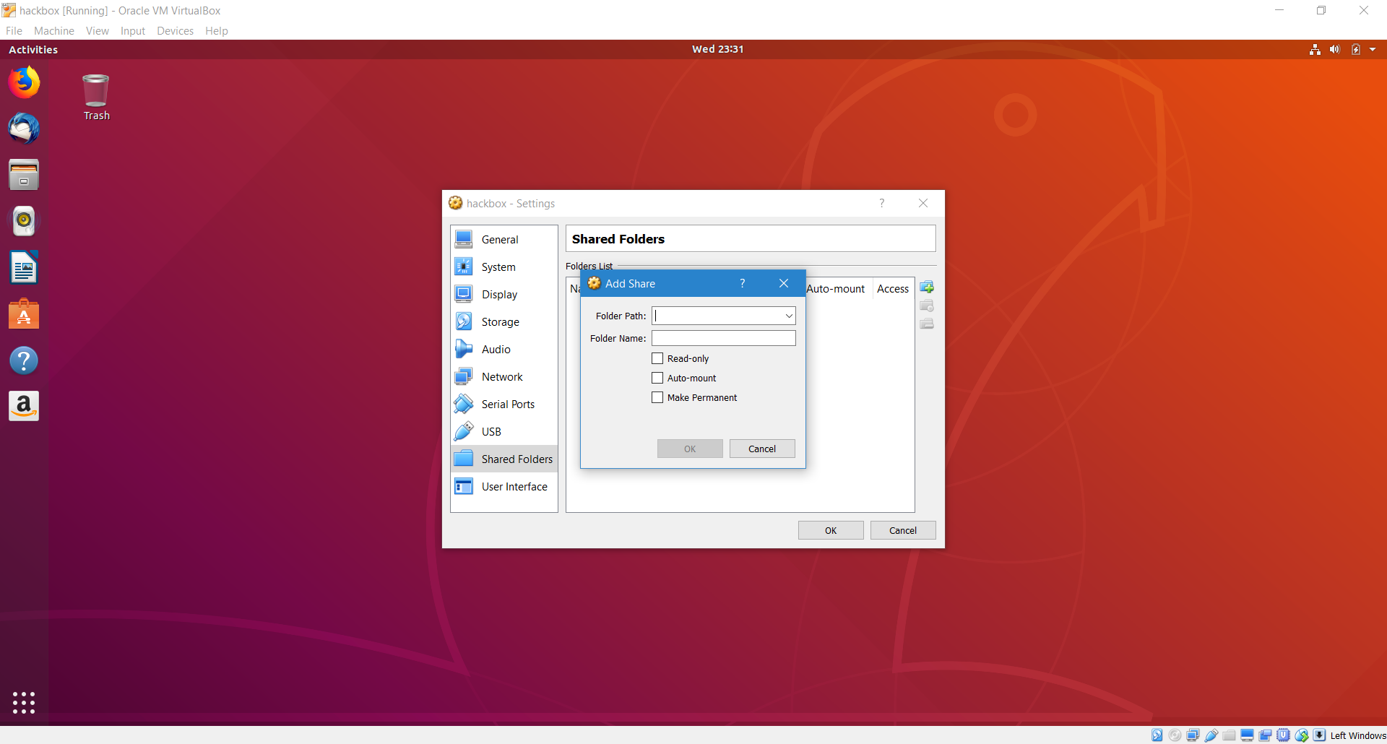This screenshot has width=1387, height=744.
Task: Click OK in Add Share dialog
Action: [690, 449]
